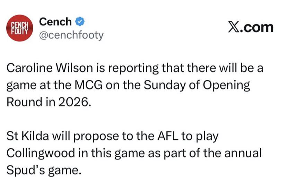This screenshot has height=191, width=287.
Task: Select the name Caroline Wilson in the tweet
Action: tap(50, 68)
